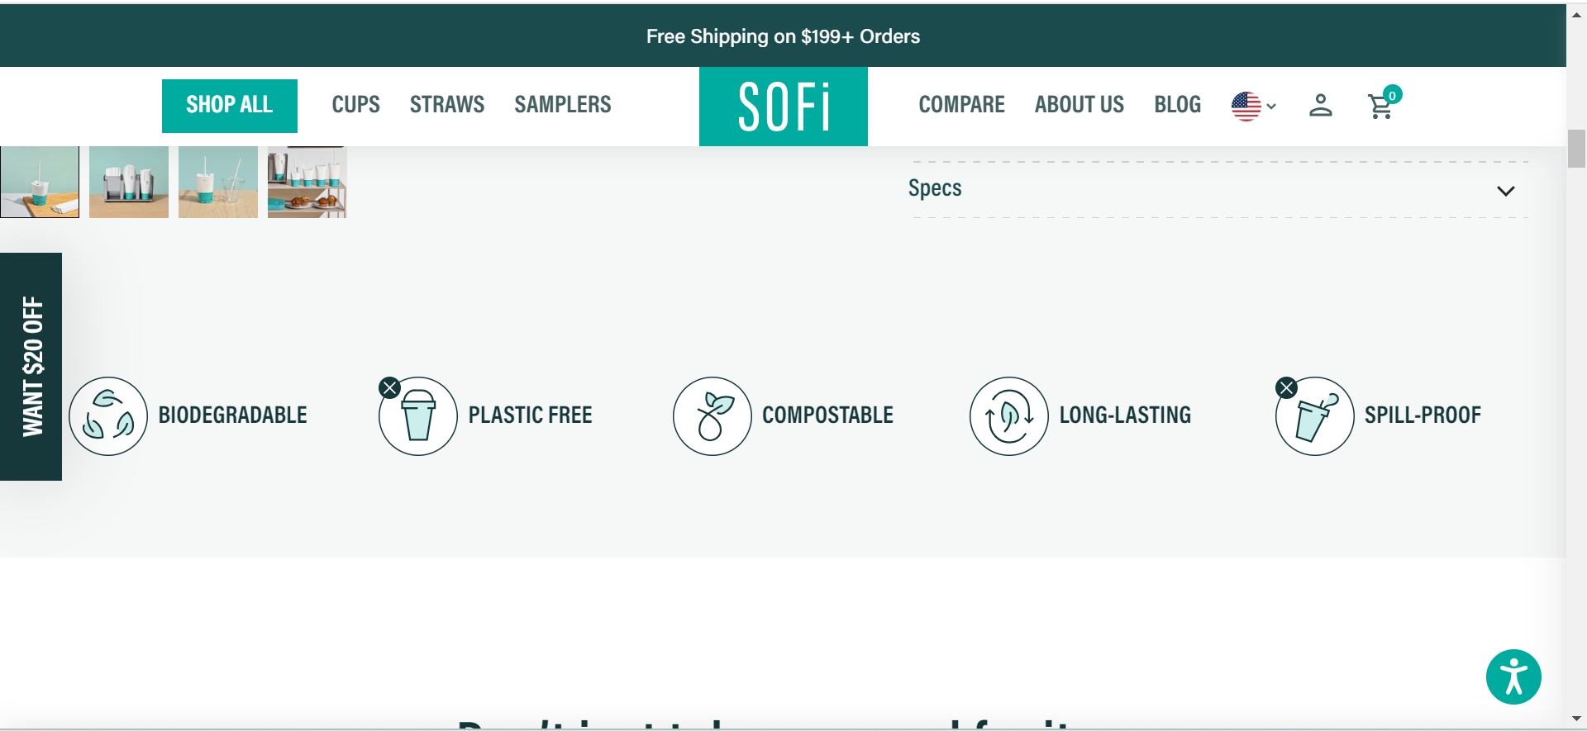The height and width of the screenshot is (731, 1587).
Task: Open the Samplers menu
Action: point(563,105)
